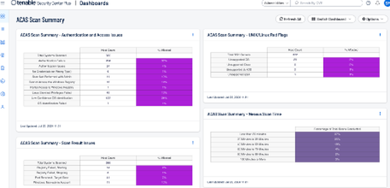Screen dimensions: 390x188
Task: Click purple cell in Low Confidence OS Identification row
Action: (164, 98)
